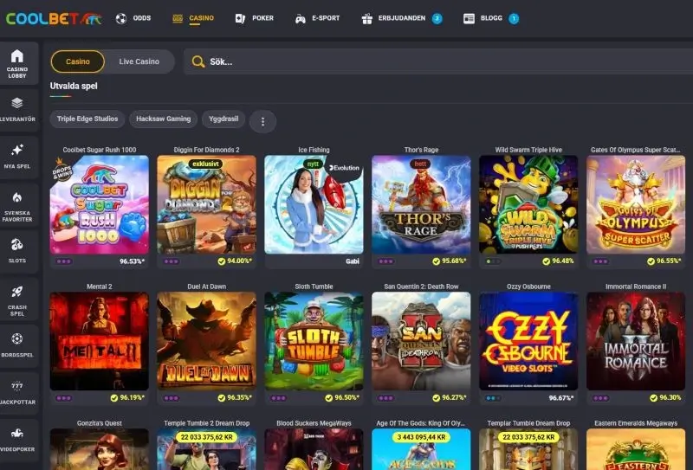Click volatility dots under Wild Swarm Triple Hive
This screenshot has width=693, height=470.
(x=493, y=261)
